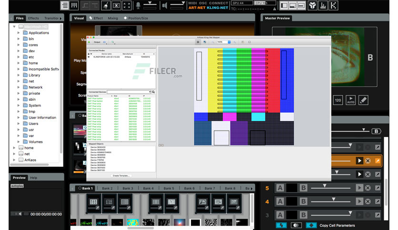Toggle the autoplay option in Preview panel

click(17, 186)
